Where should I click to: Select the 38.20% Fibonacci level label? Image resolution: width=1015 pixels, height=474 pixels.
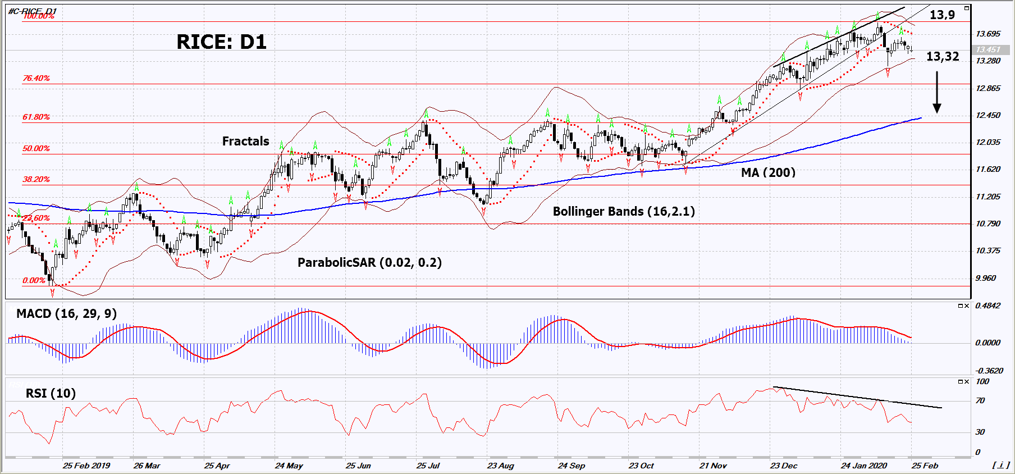(36, 179)
